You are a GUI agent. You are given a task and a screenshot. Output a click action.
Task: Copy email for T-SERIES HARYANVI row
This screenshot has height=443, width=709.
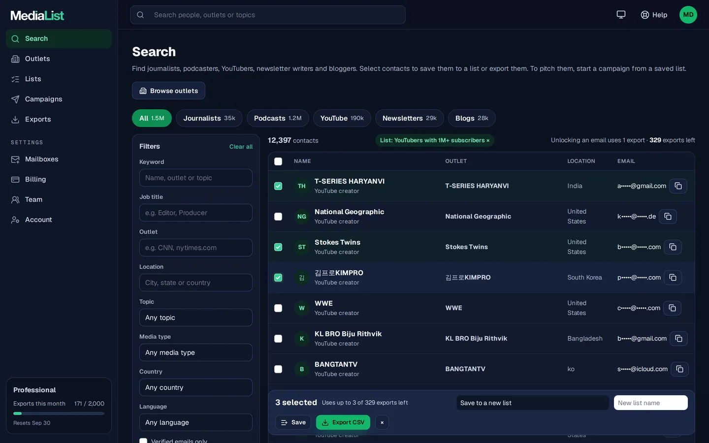point(678,186)
